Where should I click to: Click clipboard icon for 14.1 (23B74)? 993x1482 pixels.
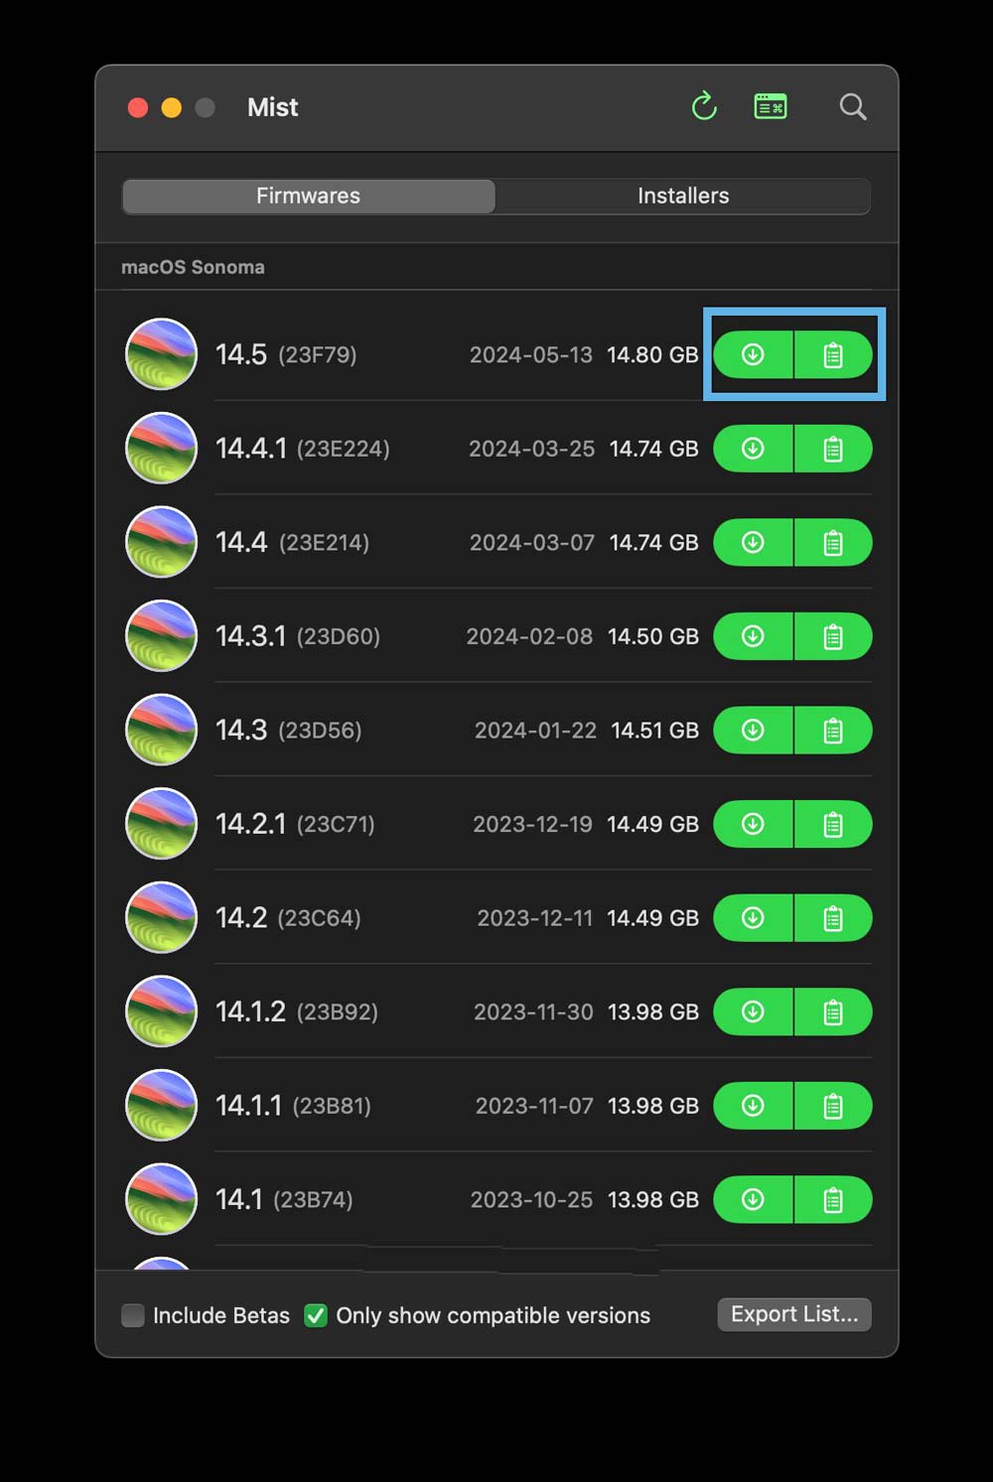point(833,1199)
